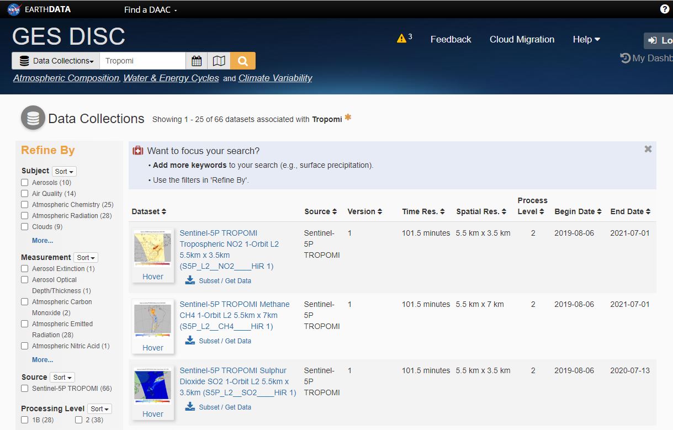
Task: Open the Subject Sort dropdown
Action: tap(64, 171)
